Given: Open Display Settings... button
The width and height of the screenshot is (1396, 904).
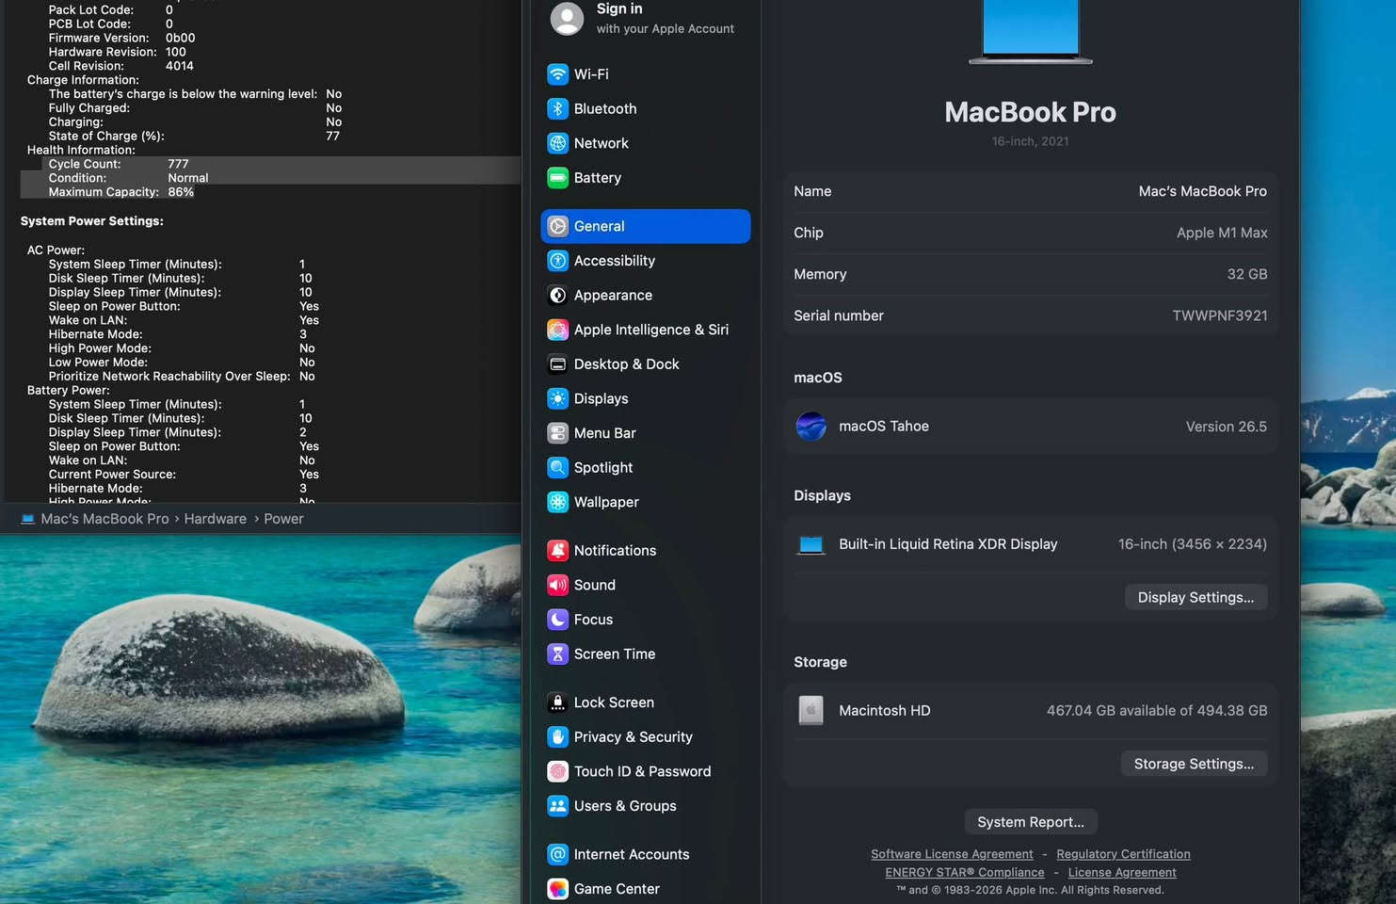Looking at the screenshot, I should pyautogui.click(x=1195, y=597).
